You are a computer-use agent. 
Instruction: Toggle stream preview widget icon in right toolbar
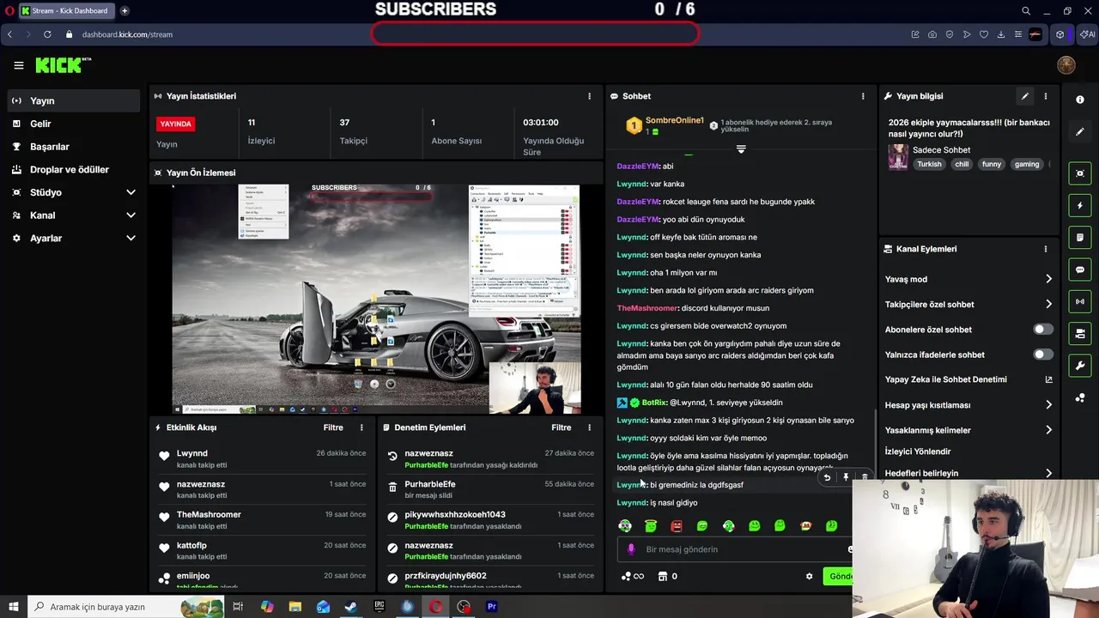pyautogui.click(x=1080, y=173)
